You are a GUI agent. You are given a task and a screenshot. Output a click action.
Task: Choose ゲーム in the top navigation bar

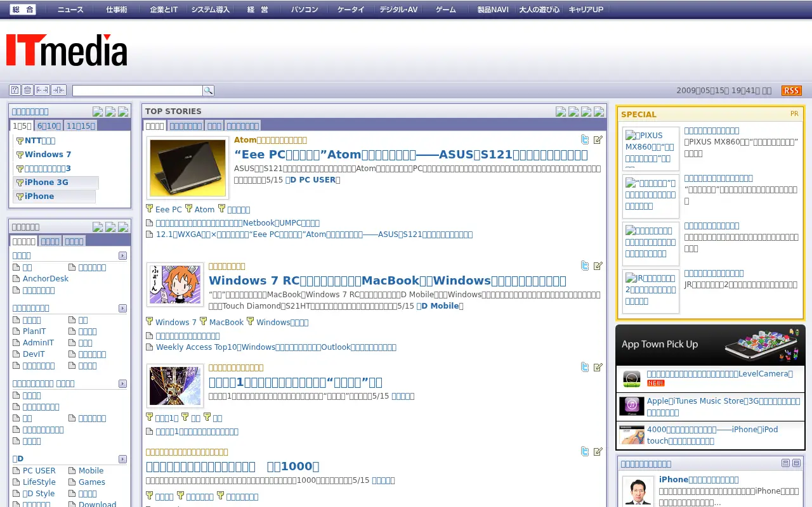446,10
